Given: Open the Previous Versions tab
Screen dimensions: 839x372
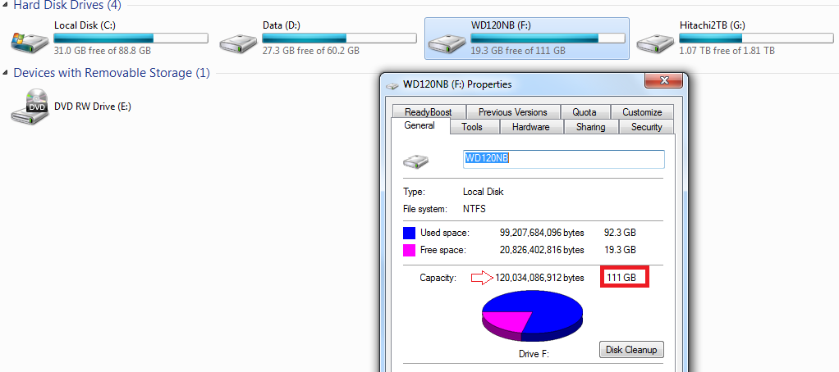Looking at the screenshot, I should (512, 112).
